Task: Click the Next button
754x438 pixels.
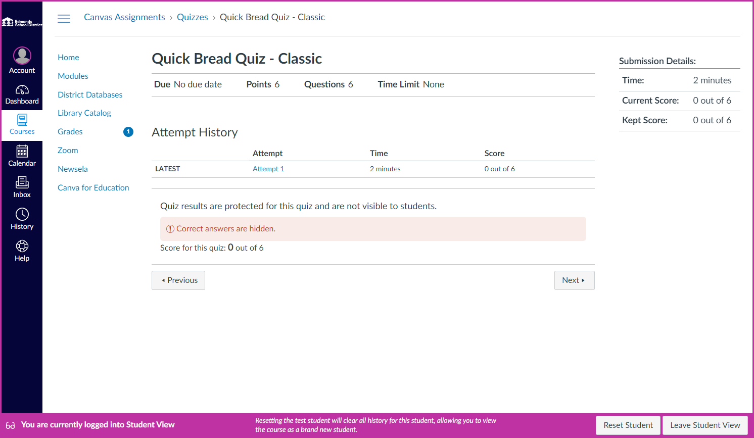Action: click(575, 280)
